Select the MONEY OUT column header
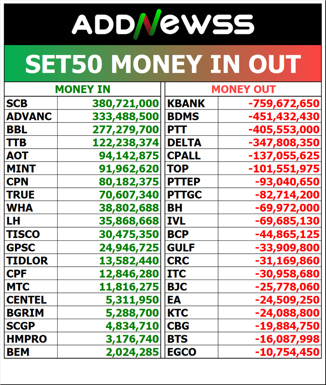This screenshot has height=385, width=326. pyautogui.click(x=243, y=89)
